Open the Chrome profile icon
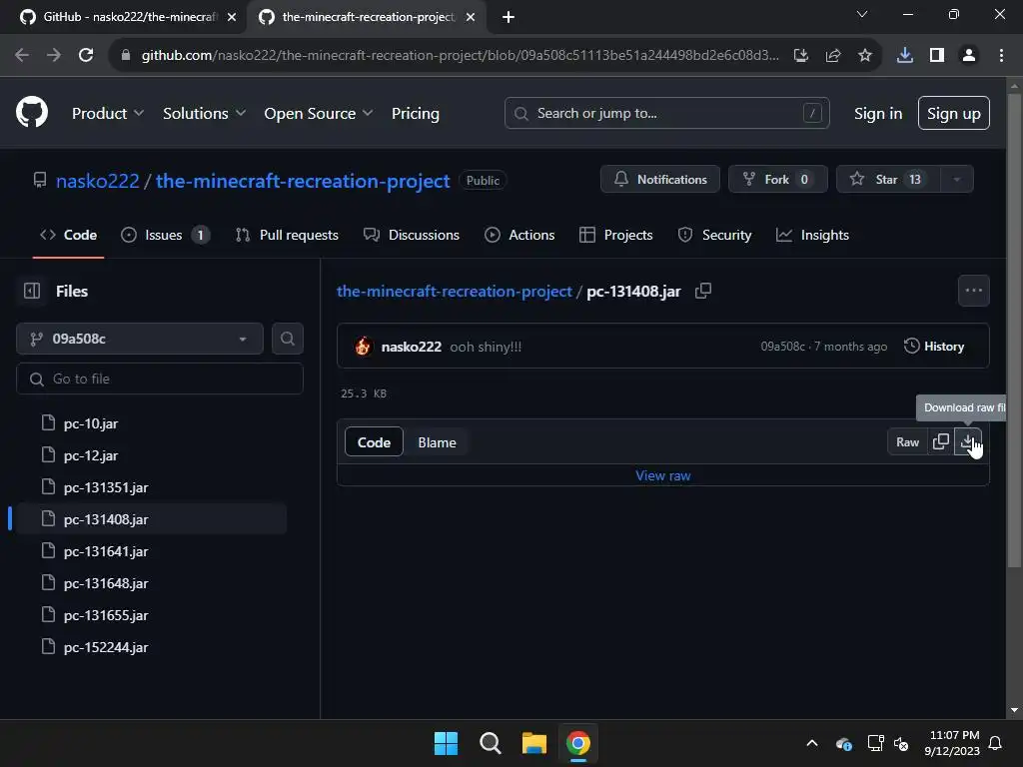The height and width of the screenshot is (767, 1023). 969,56
